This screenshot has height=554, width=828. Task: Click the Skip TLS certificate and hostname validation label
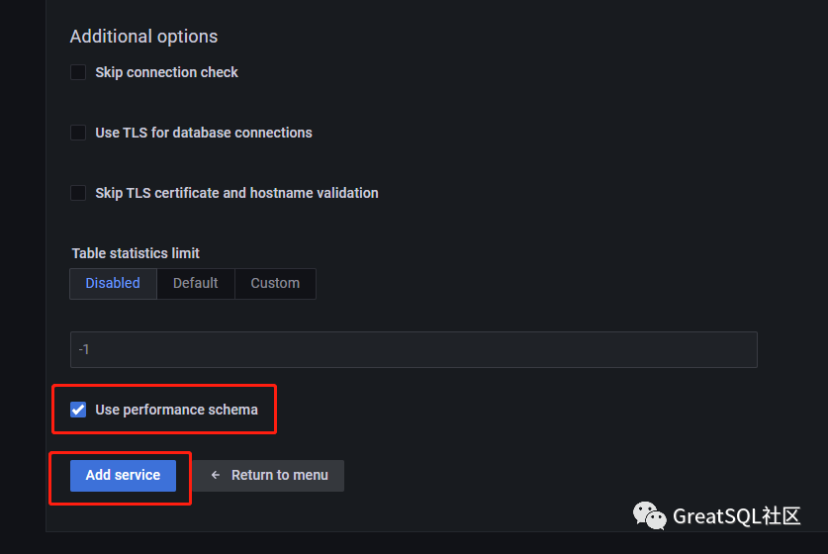tap(236, 193)
